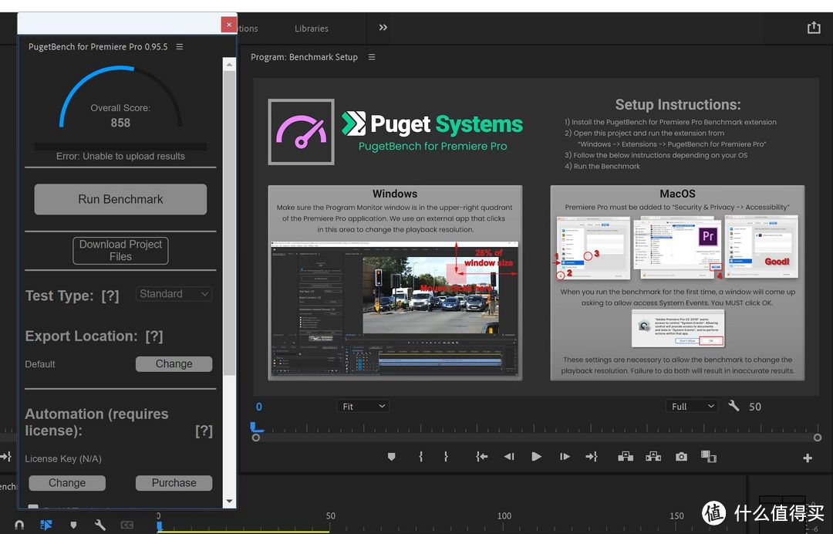
Task: Click the PugetBench vertical scrollbar thumb
Action: 230,223
